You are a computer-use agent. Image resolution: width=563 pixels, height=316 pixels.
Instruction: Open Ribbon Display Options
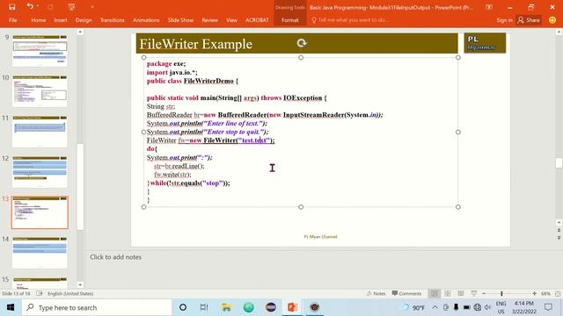click(489, 7)
